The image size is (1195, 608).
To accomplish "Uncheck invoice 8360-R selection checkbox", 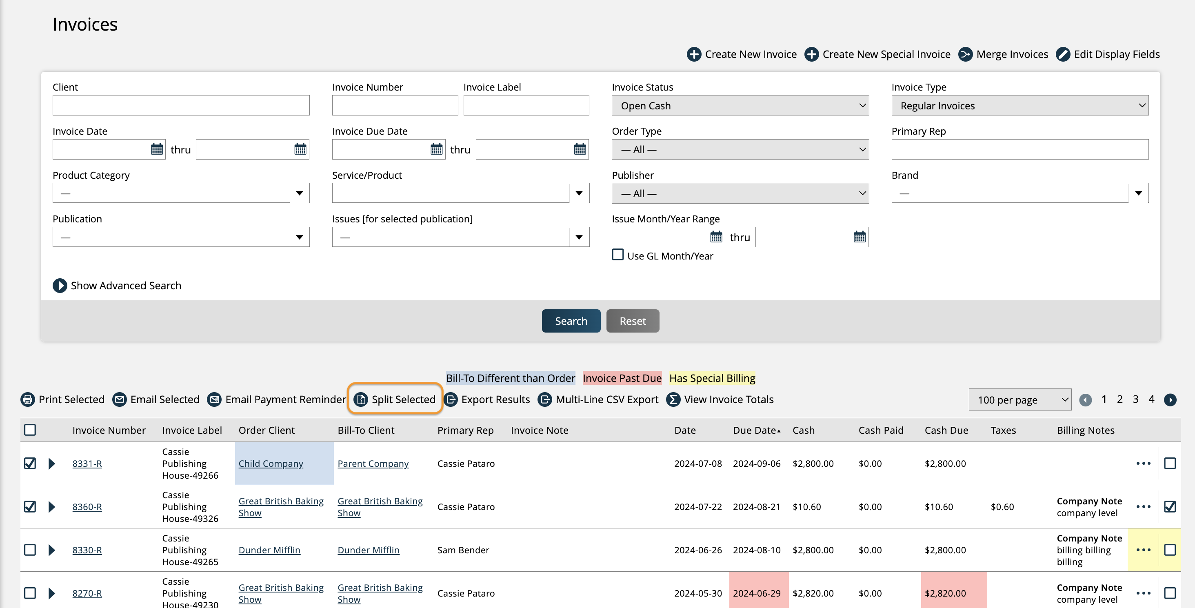I will click(30, 506).
